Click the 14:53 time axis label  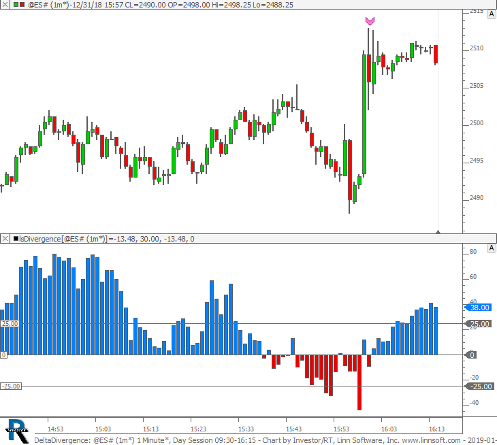55,429
